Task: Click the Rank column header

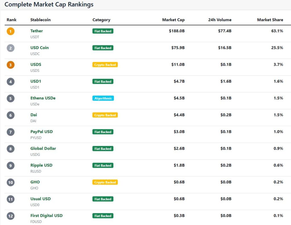Action: 11,20
